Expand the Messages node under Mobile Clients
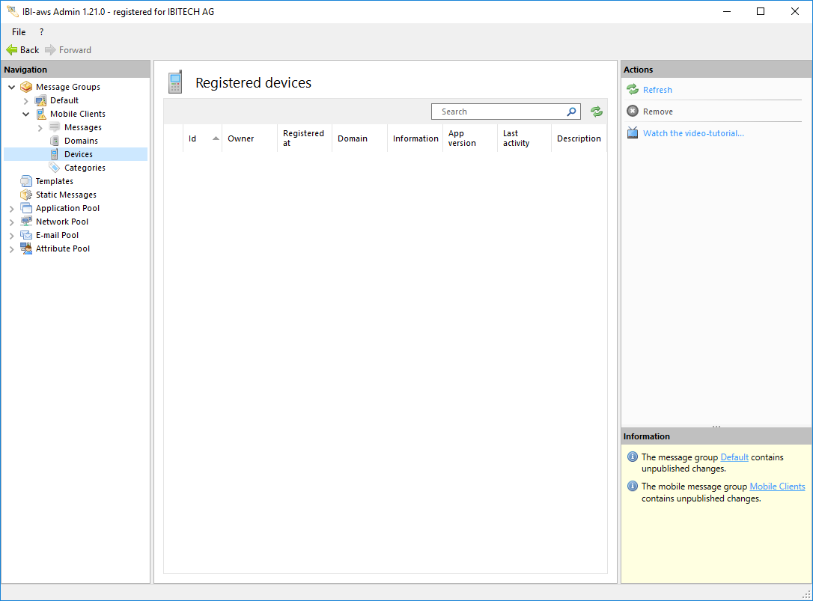813x601 pixels. [x=40, y=128]
